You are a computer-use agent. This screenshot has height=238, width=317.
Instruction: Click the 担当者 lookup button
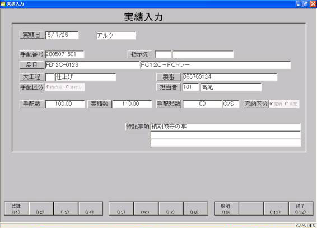click(169, 87)
